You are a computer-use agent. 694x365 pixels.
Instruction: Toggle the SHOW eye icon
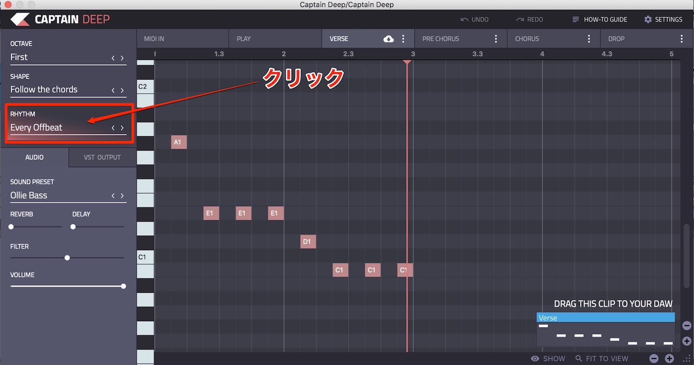click(x=535, y=358)
